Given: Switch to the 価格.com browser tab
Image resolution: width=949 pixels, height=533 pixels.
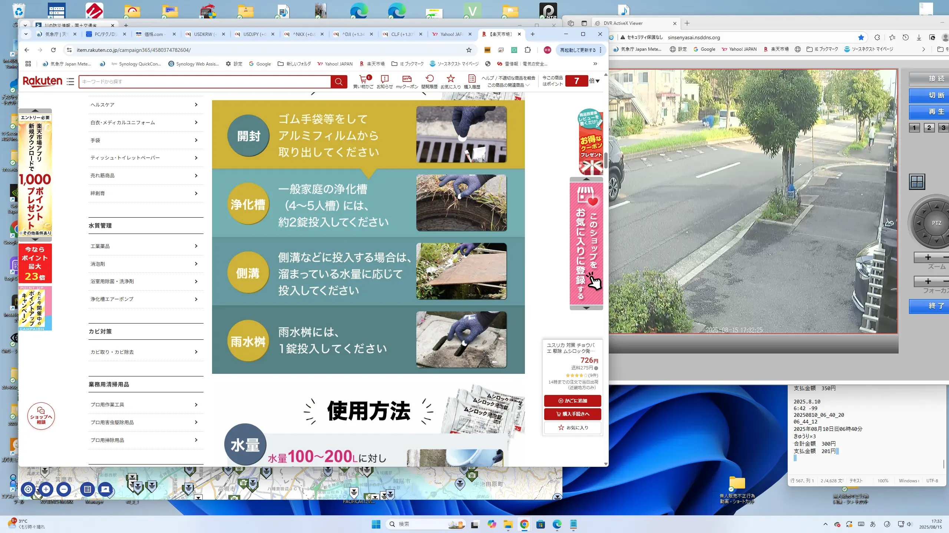Looking at the screenshot, I should 154,34.
